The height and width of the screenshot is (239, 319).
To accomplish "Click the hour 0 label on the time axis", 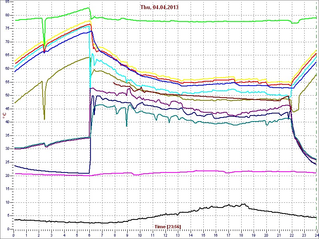I will click(14, 235).
